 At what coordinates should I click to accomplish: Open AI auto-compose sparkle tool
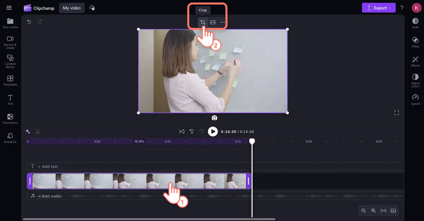point(28,131)
